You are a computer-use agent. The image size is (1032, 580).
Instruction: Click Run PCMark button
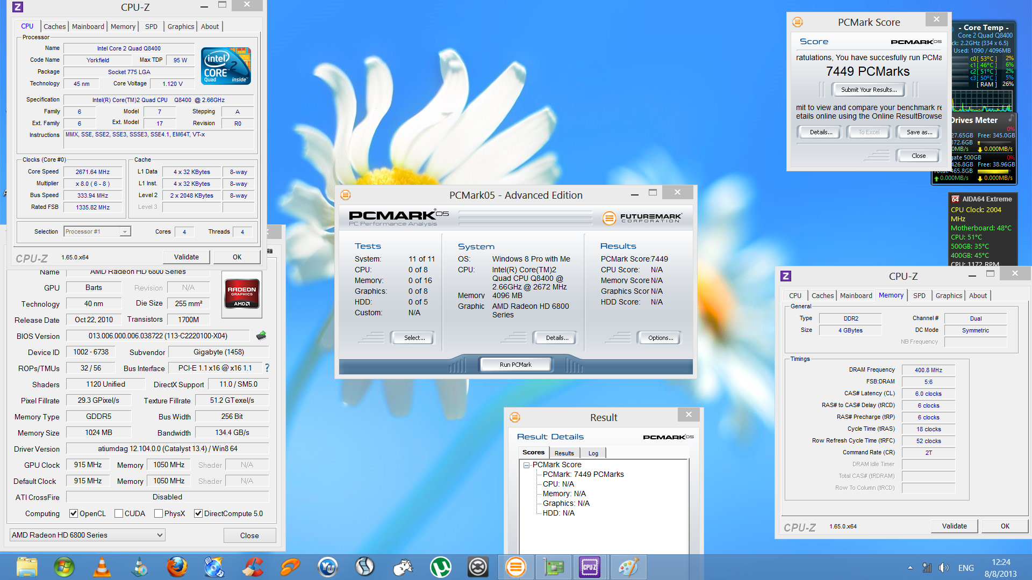[x=515, y=365]
